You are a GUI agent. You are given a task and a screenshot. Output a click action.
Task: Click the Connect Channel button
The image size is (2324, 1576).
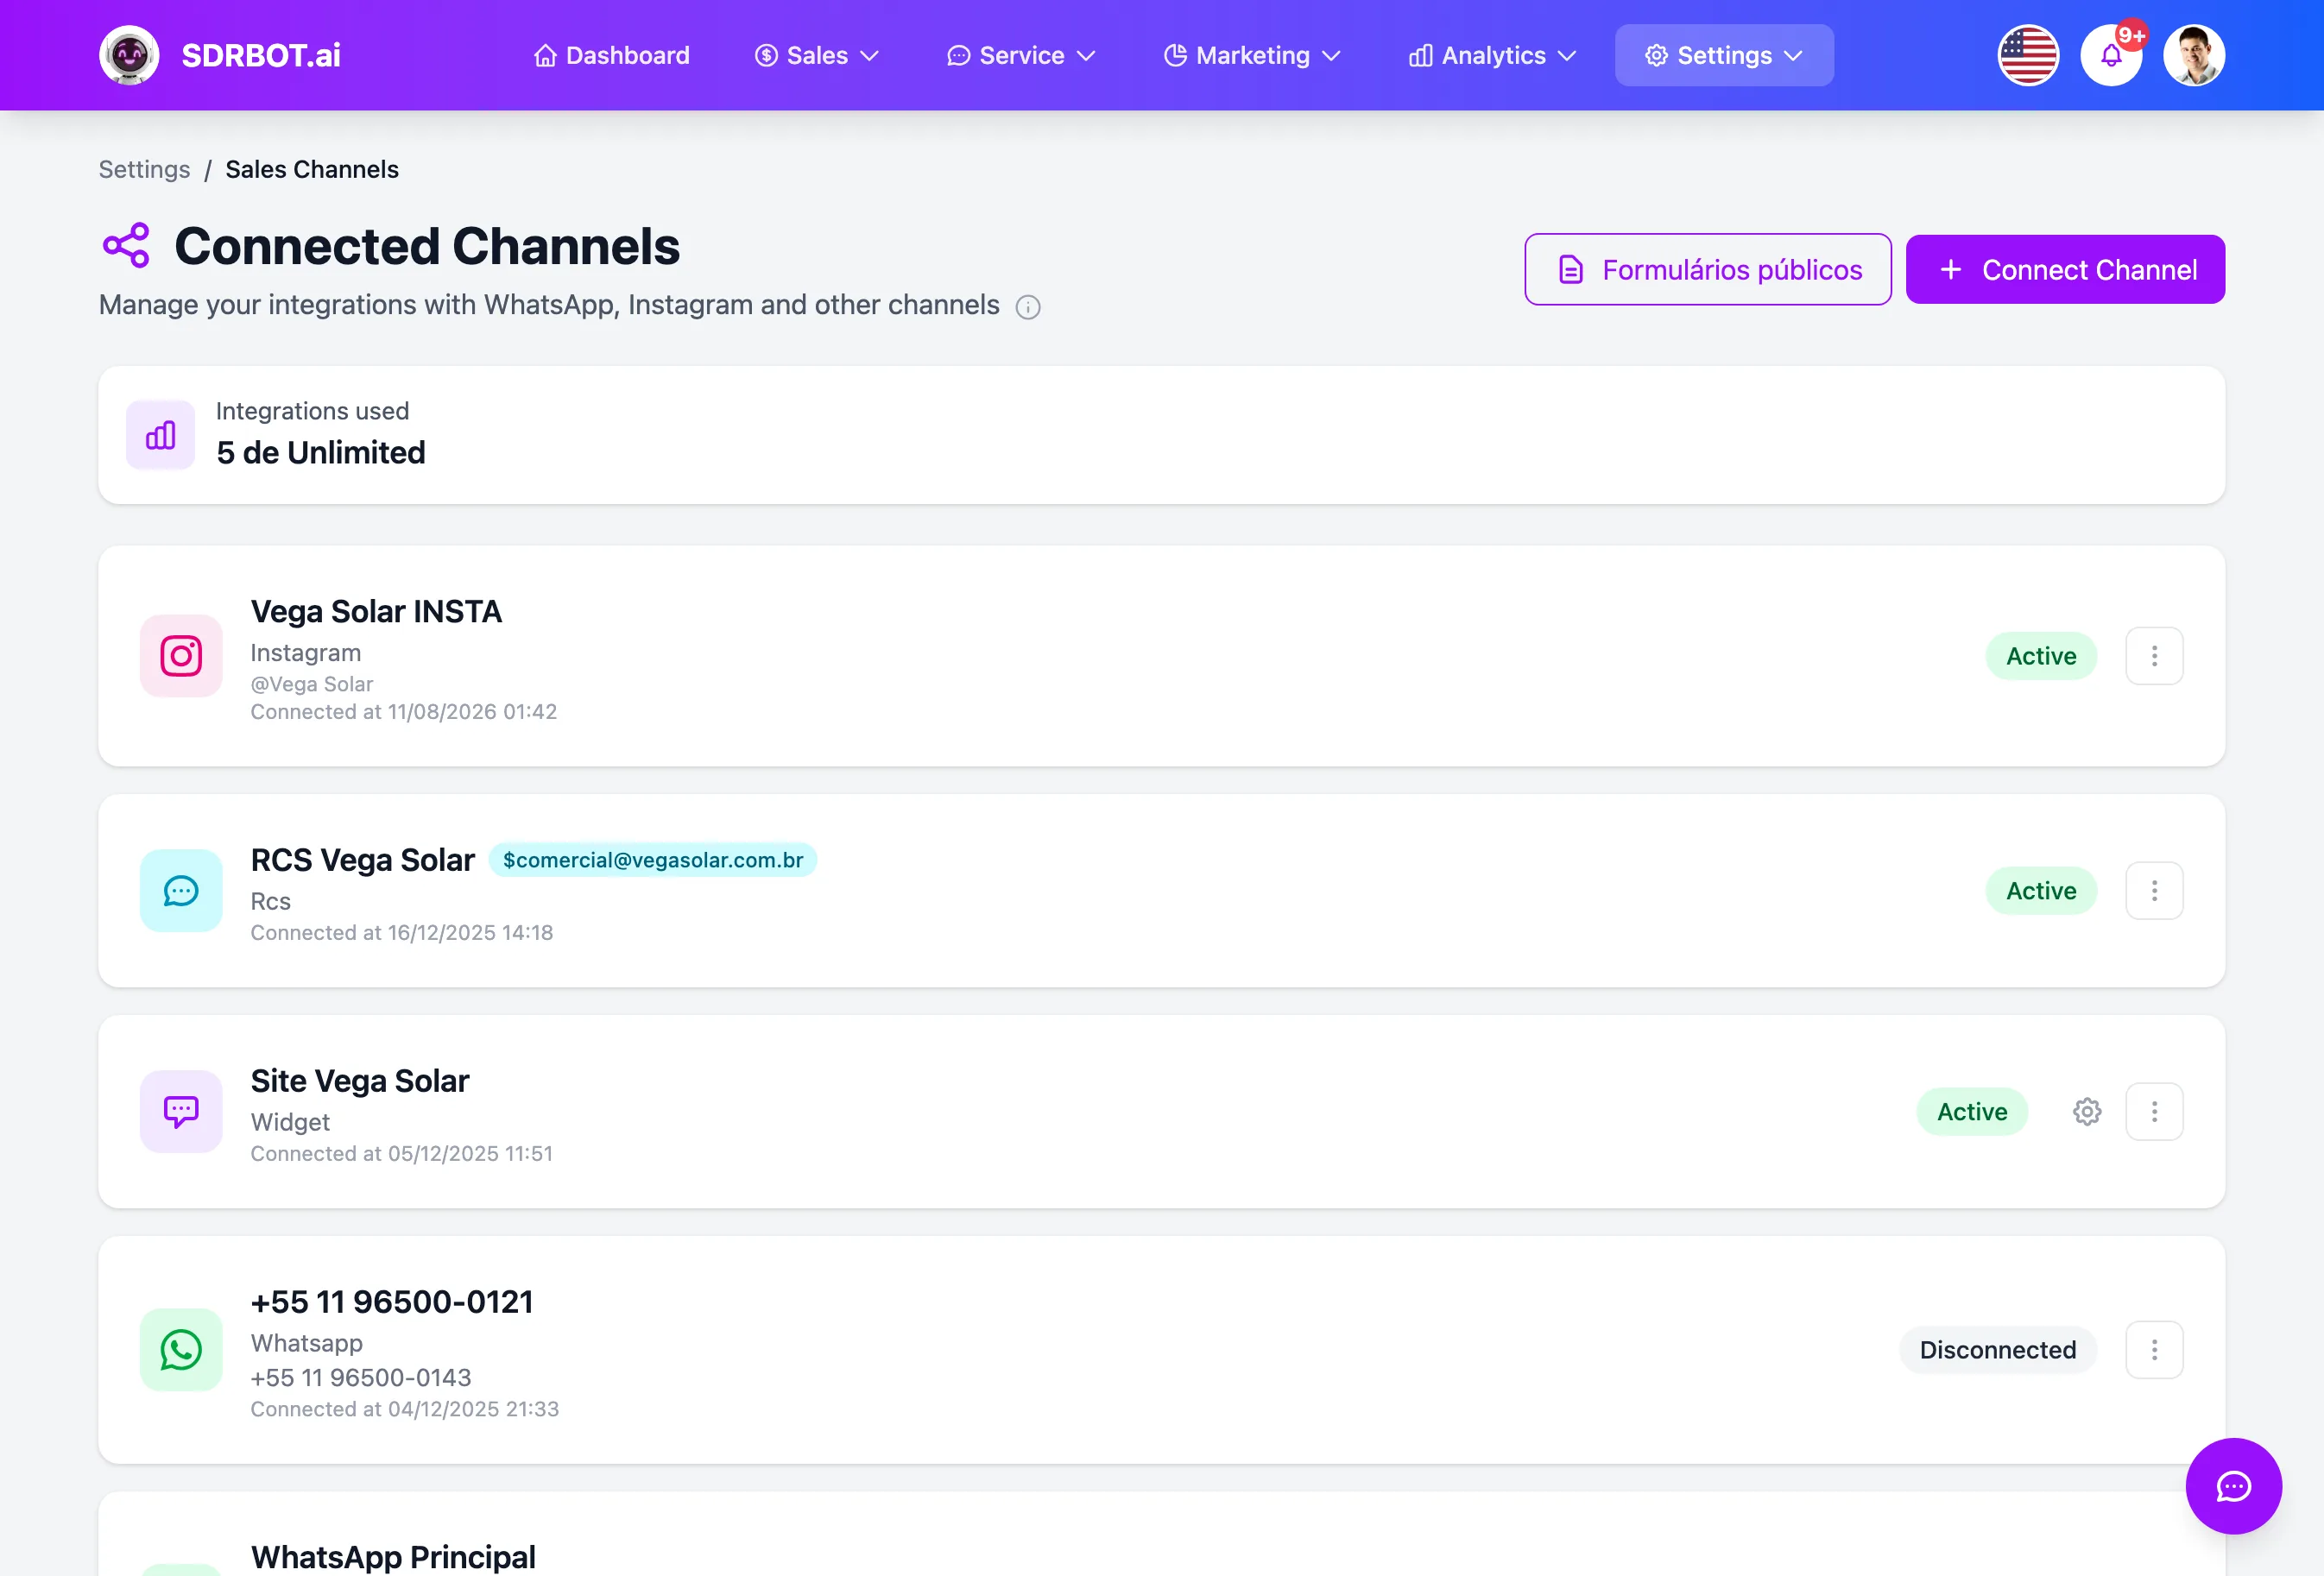click(2065, 270)
